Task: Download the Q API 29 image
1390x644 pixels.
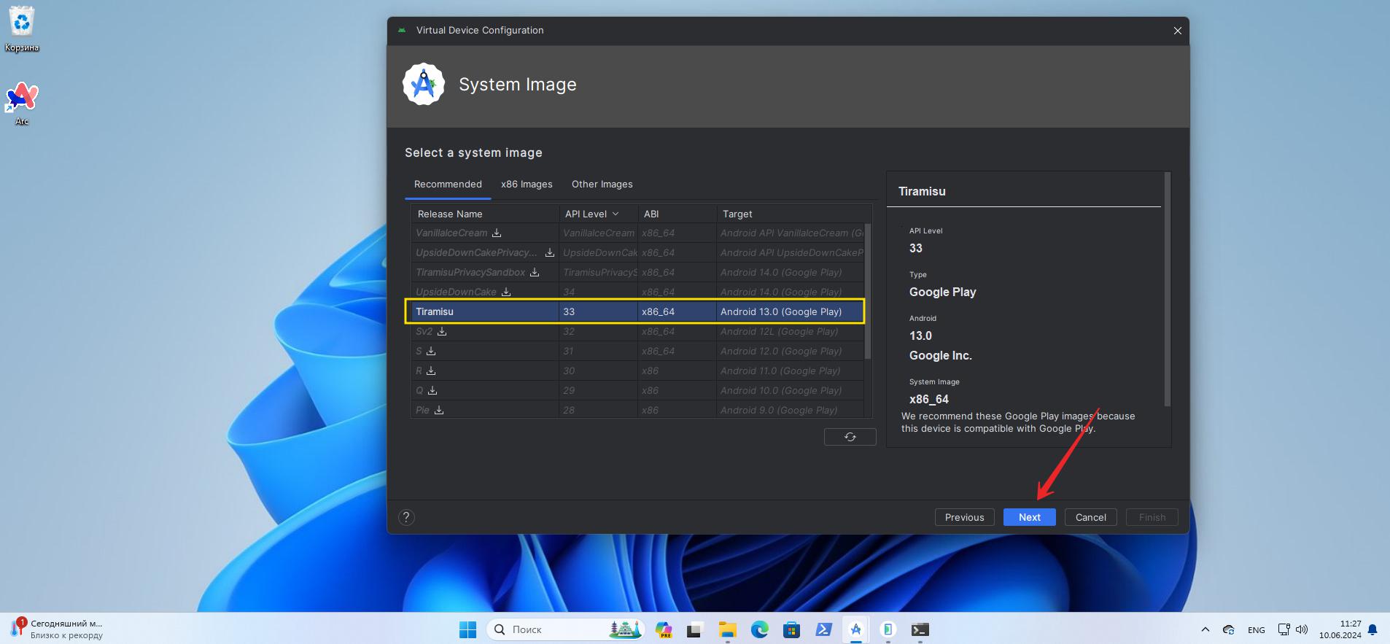Action: [432, 390]
